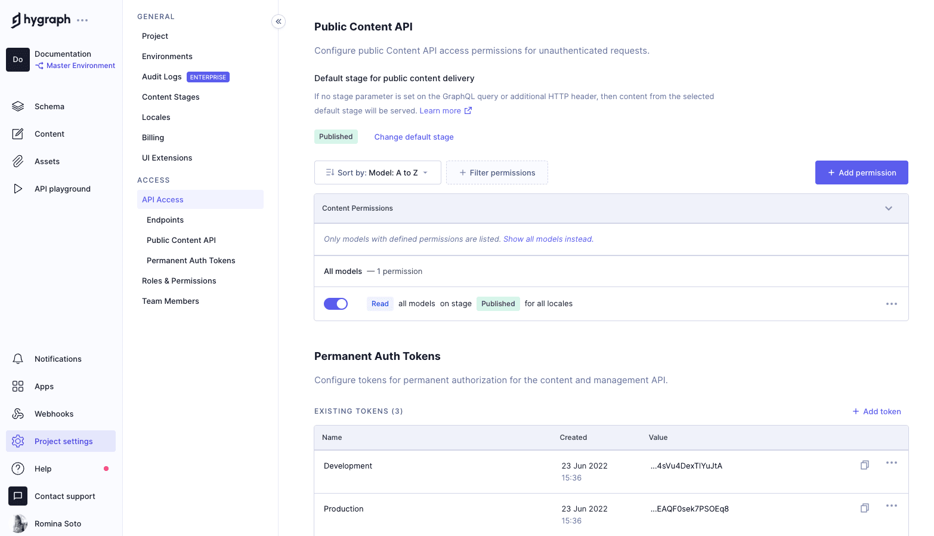
Task: Click the Add permission button
Action: tap(861, 172)
